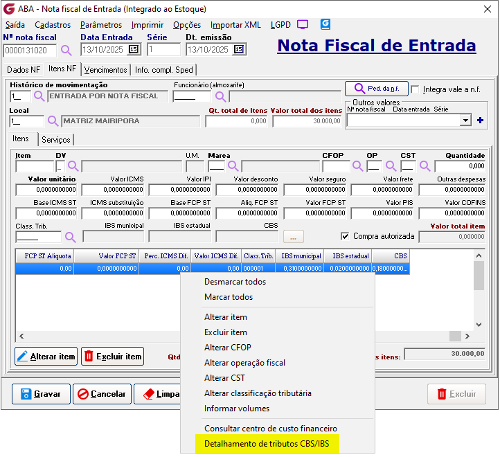500x457 pixels.
Task: Click Excluir item button below grid
Action: (113, 356)
